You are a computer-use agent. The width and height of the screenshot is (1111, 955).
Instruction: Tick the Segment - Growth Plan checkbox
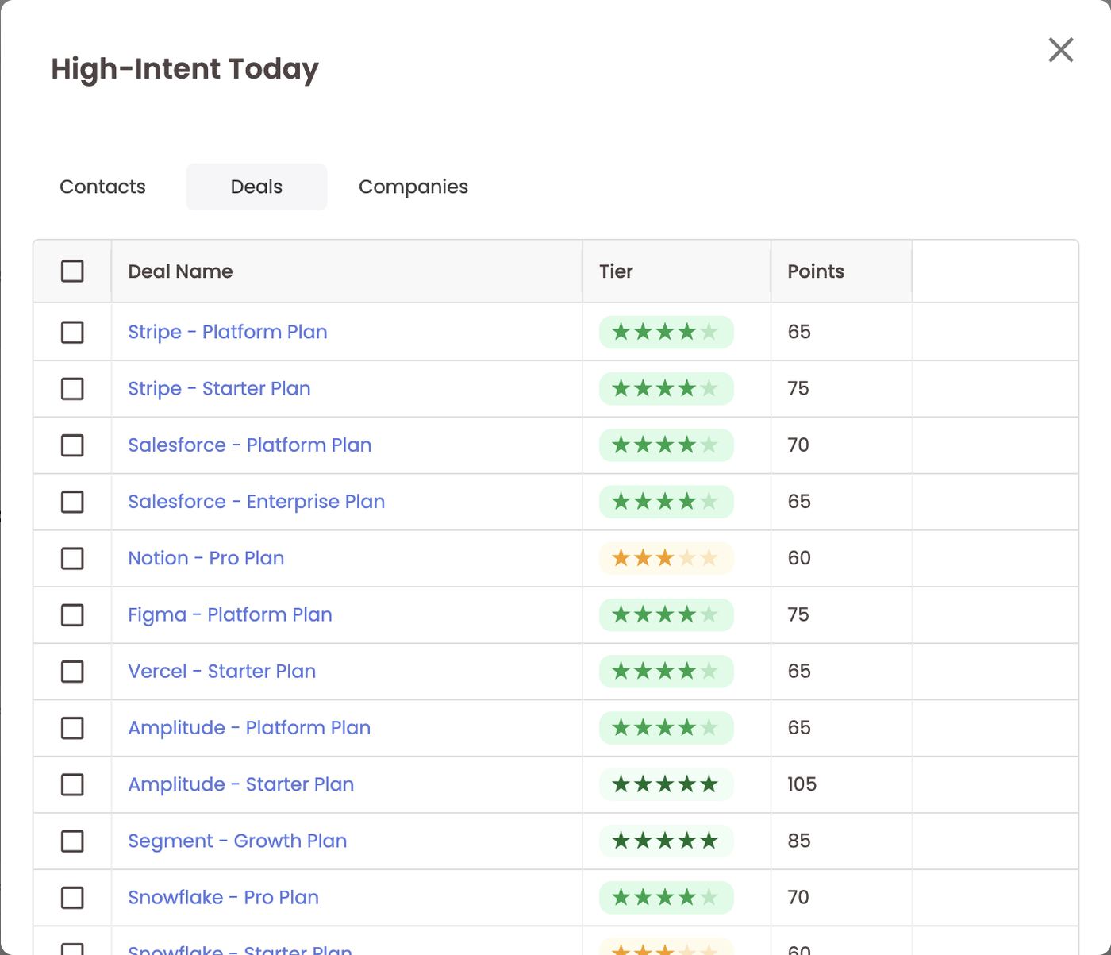click(72, 841)
